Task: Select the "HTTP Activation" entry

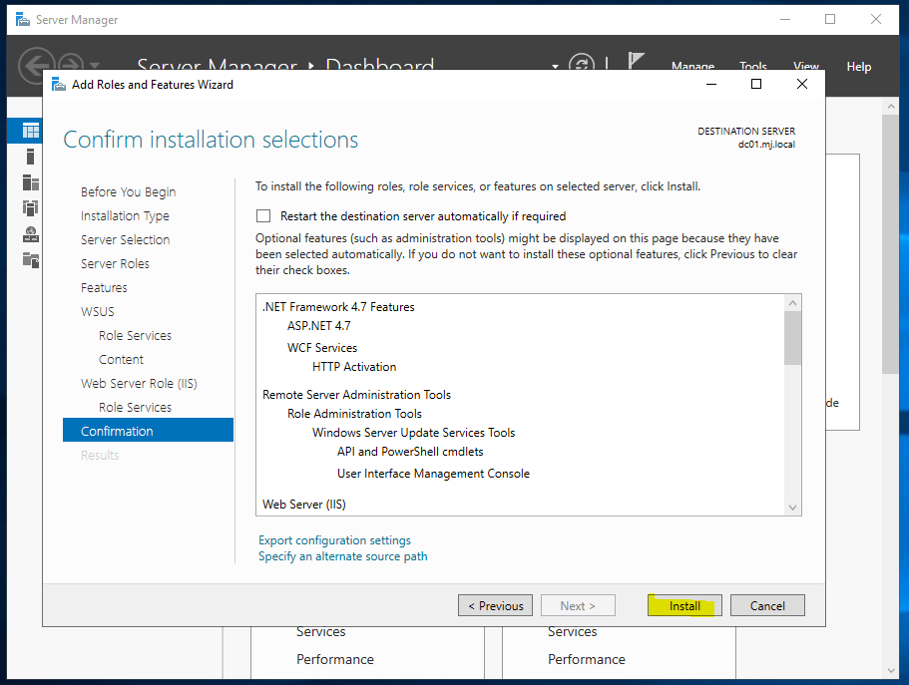Action: point(354,367)
